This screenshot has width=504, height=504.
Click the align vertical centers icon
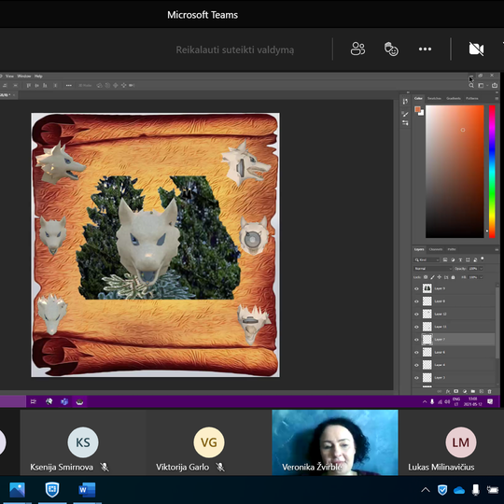pos(36,86)
